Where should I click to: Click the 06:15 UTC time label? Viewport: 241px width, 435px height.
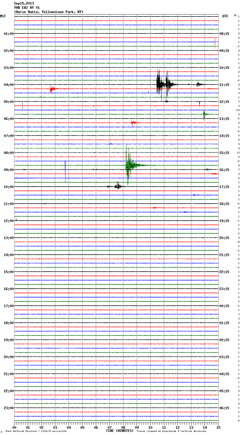point(224,408)
